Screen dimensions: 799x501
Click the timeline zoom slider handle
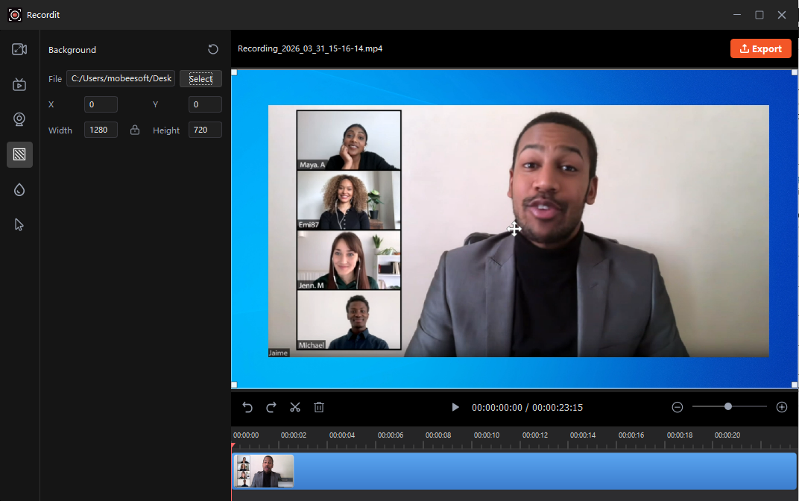point(728,406)
